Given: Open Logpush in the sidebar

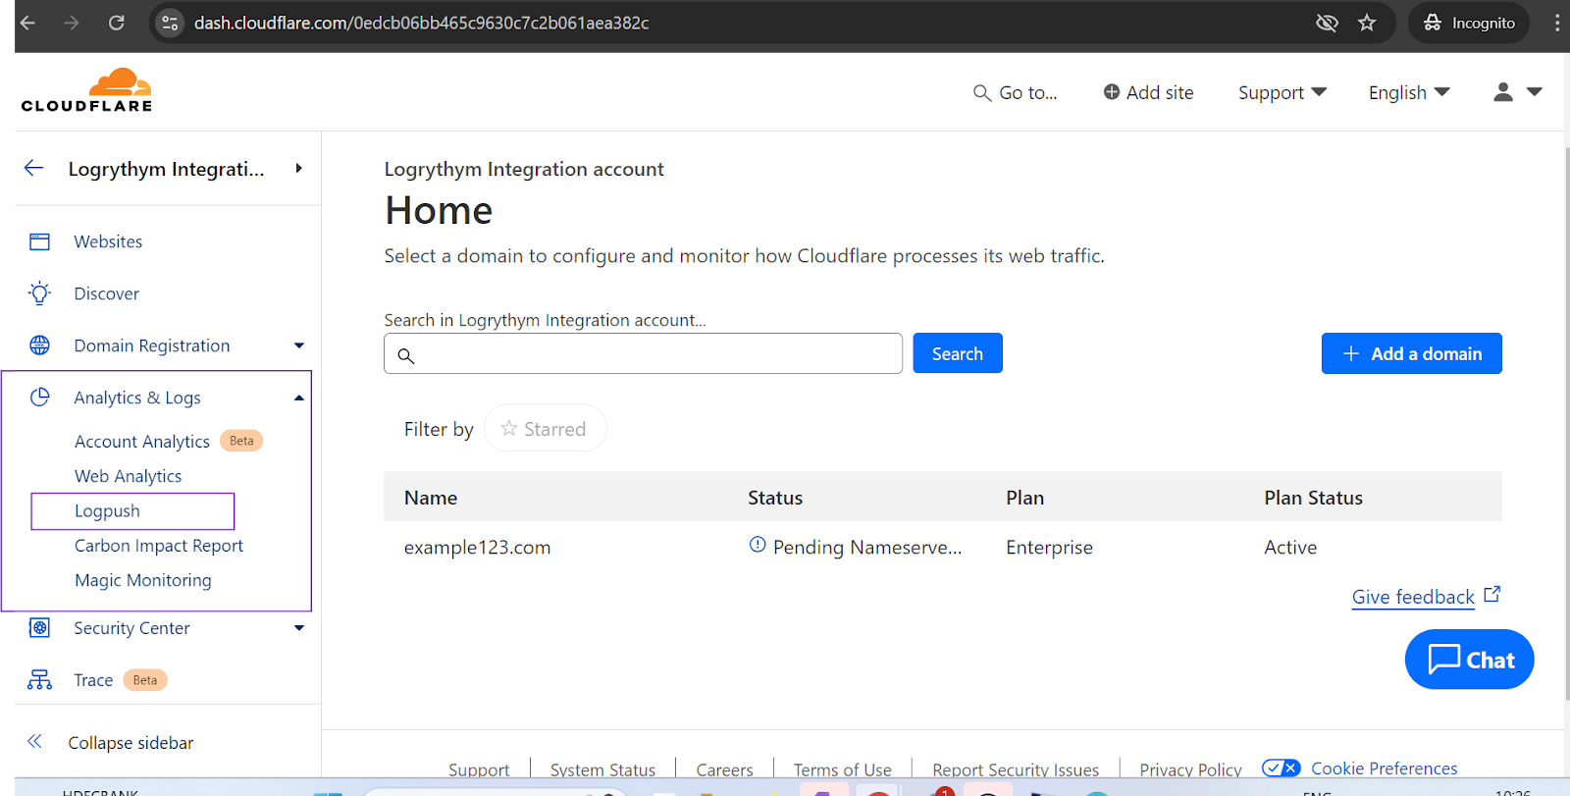Looking at the screenshot, I should point(108,511).
